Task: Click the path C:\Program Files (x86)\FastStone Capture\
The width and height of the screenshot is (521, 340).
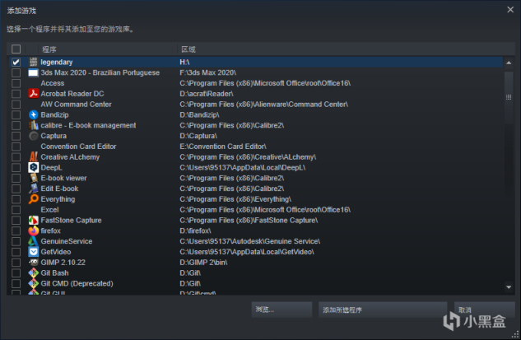Action: 249,220
